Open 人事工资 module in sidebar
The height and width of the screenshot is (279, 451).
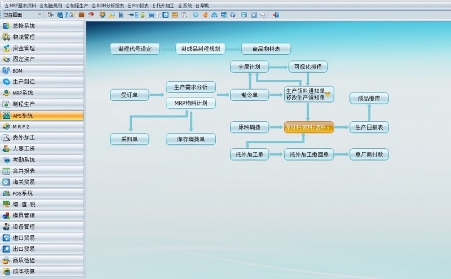42,149
